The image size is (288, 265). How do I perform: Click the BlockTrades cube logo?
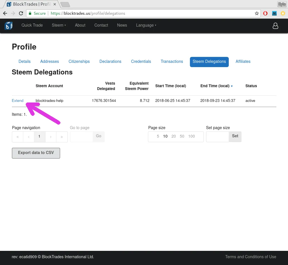point(9,26)
